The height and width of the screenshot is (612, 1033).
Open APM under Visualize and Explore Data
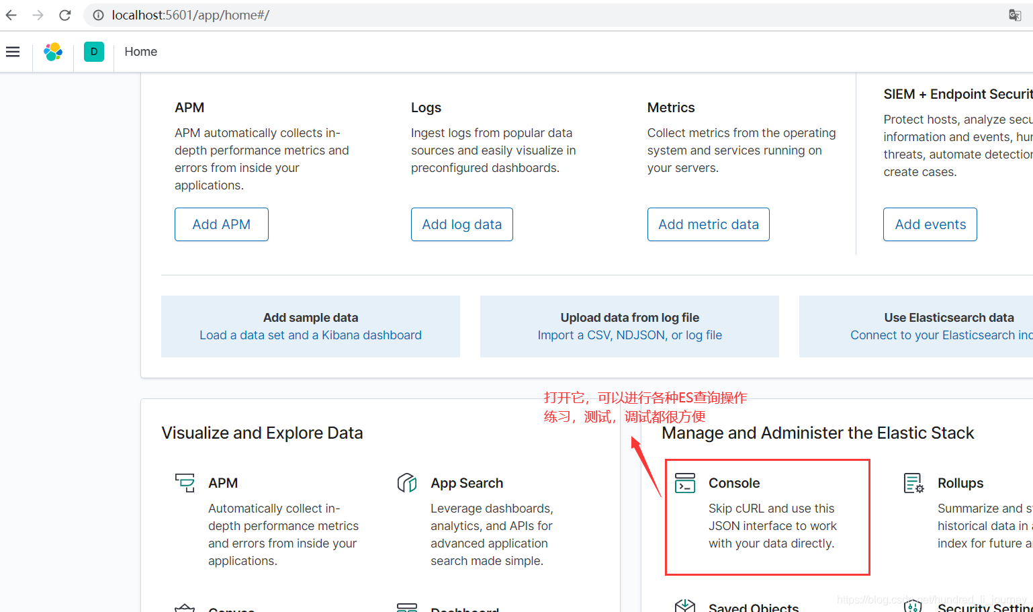(x=223, y=483)
